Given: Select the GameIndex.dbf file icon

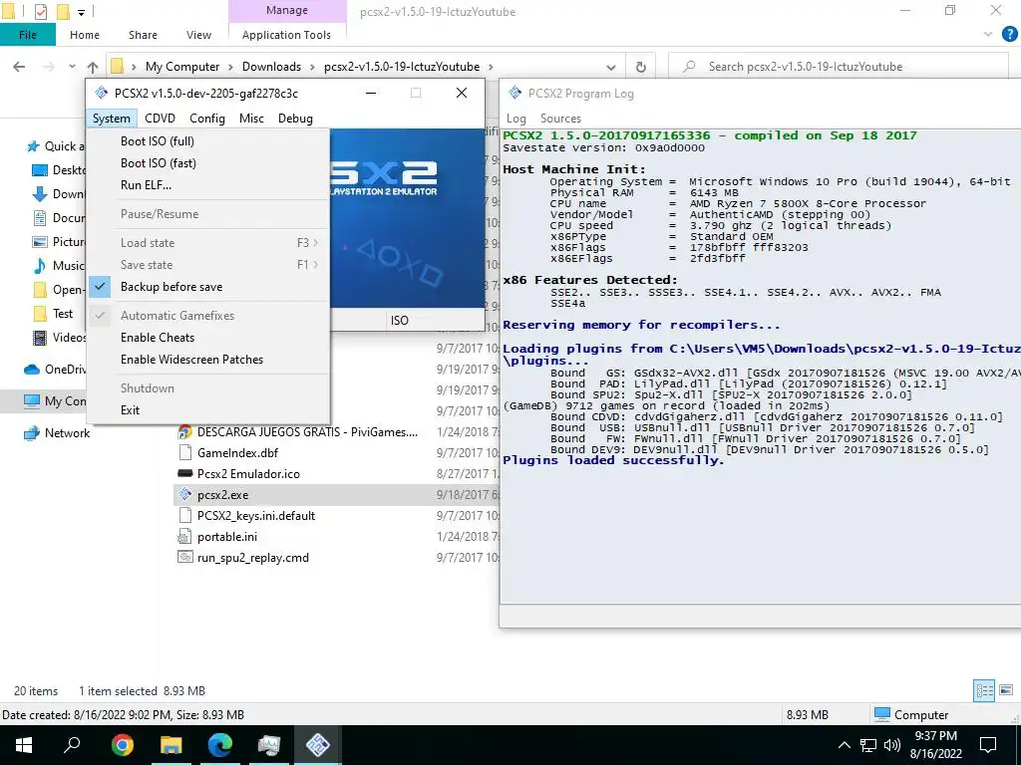Looking at the screenshot, I should (x=185, y=453).
